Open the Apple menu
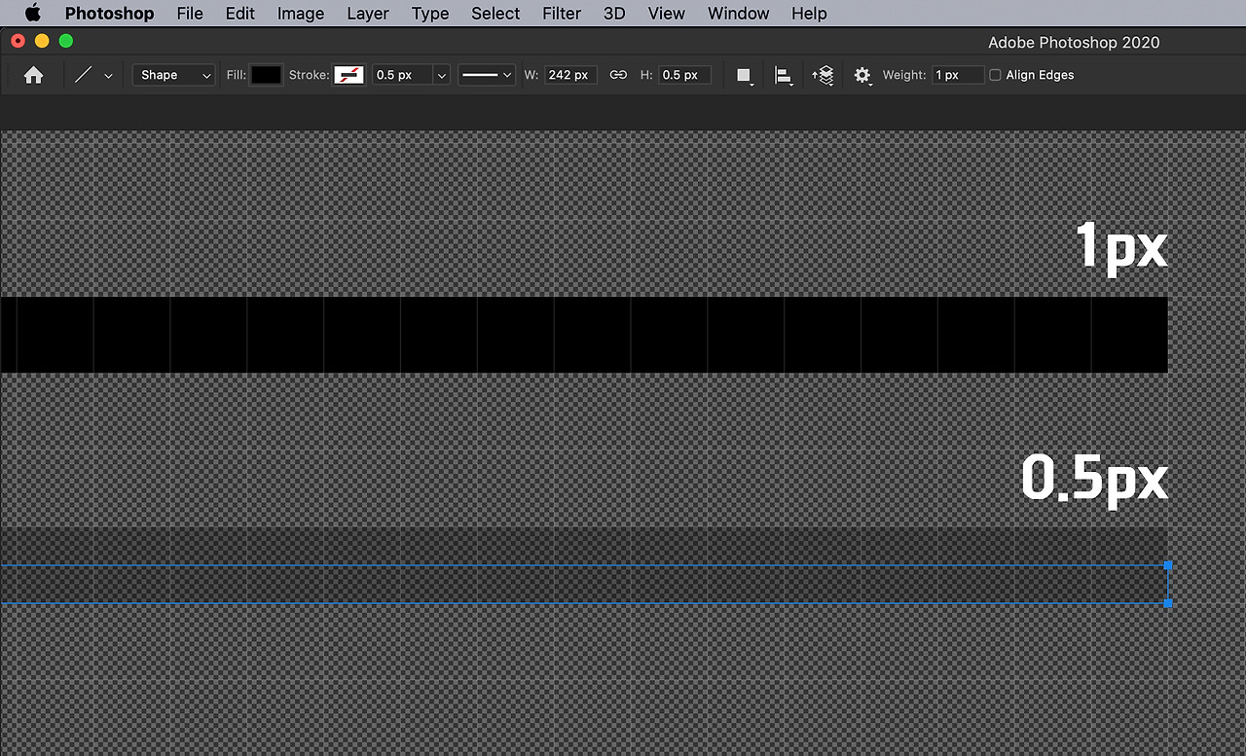The width and height of the screenshot is (1246, 756). [x=33, y=13]
